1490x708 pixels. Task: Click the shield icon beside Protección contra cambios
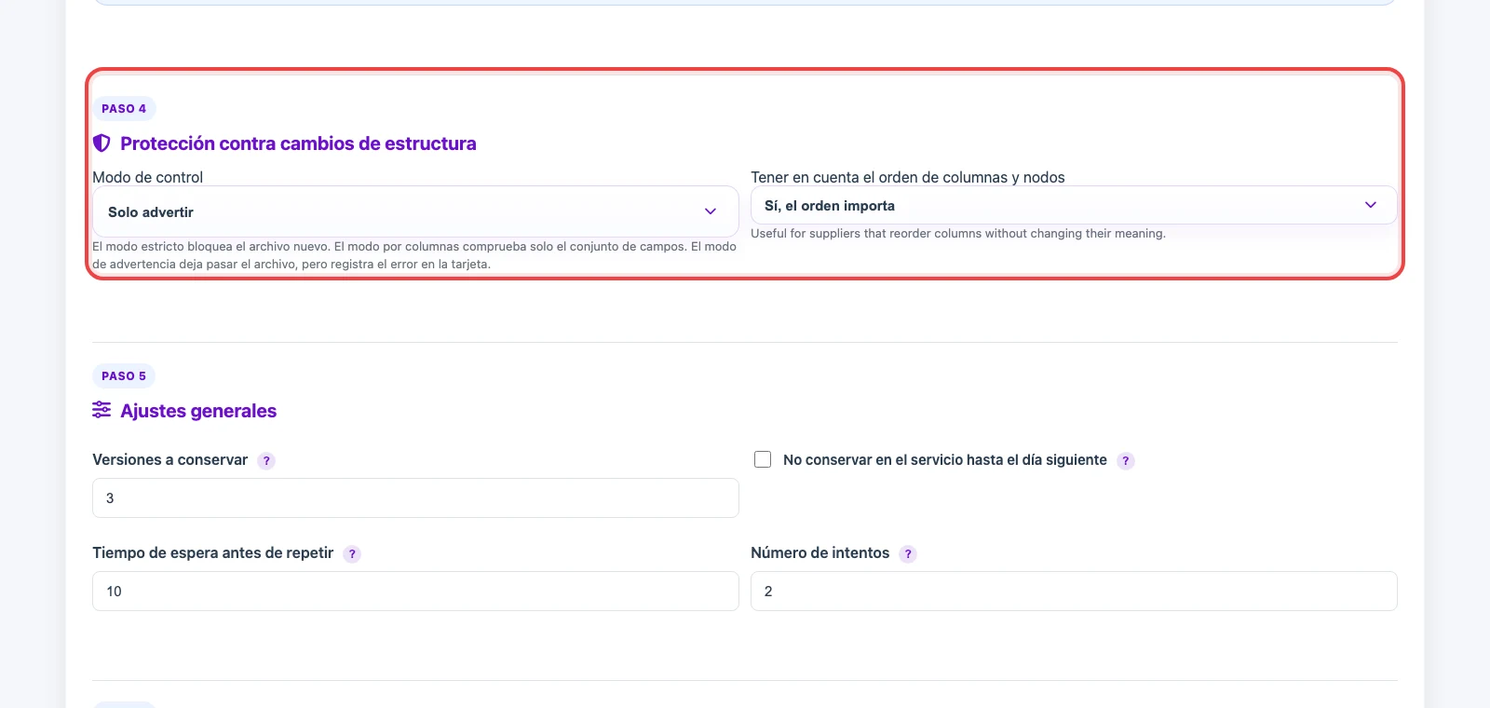click(x=102, y=143)
